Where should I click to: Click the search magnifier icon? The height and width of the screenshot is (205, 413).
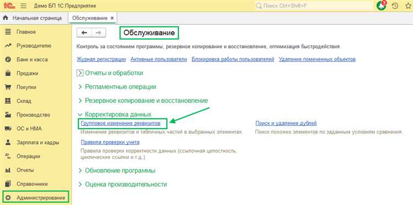[x=259, y=6]
